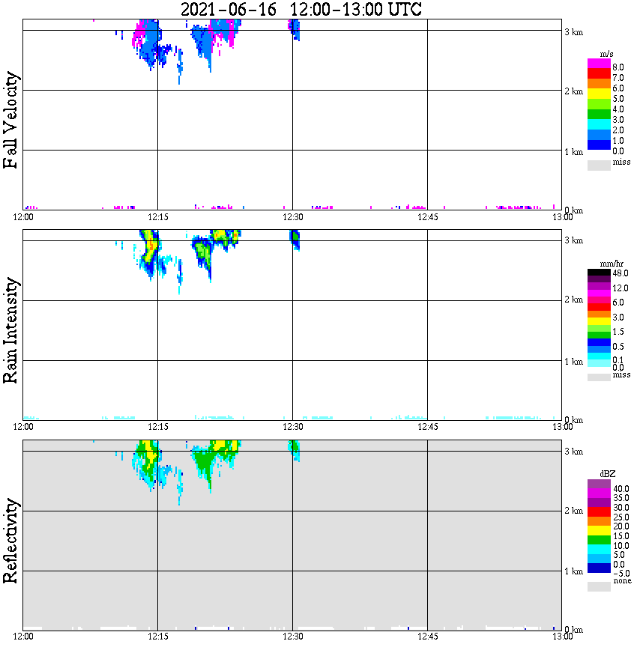Click the 'mm/hr' unit label
The image size is (637, 650).
tap(612, 264)
